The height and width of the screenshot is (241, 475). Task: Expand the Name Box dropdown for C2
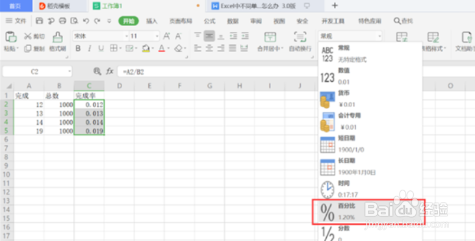[x=70, y=71]
